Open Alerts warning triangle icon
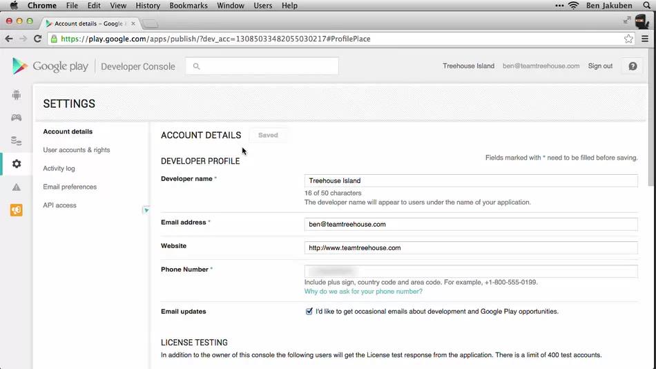 tap(17, 187)
